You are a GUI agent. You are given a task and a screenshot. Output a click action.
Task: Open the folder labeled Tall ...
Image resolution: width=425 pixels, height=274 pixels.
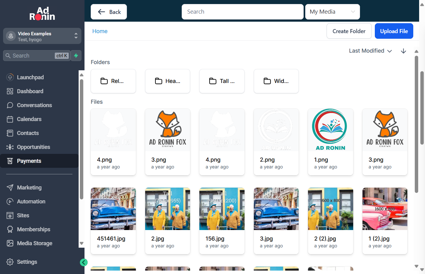pos(222,81)
